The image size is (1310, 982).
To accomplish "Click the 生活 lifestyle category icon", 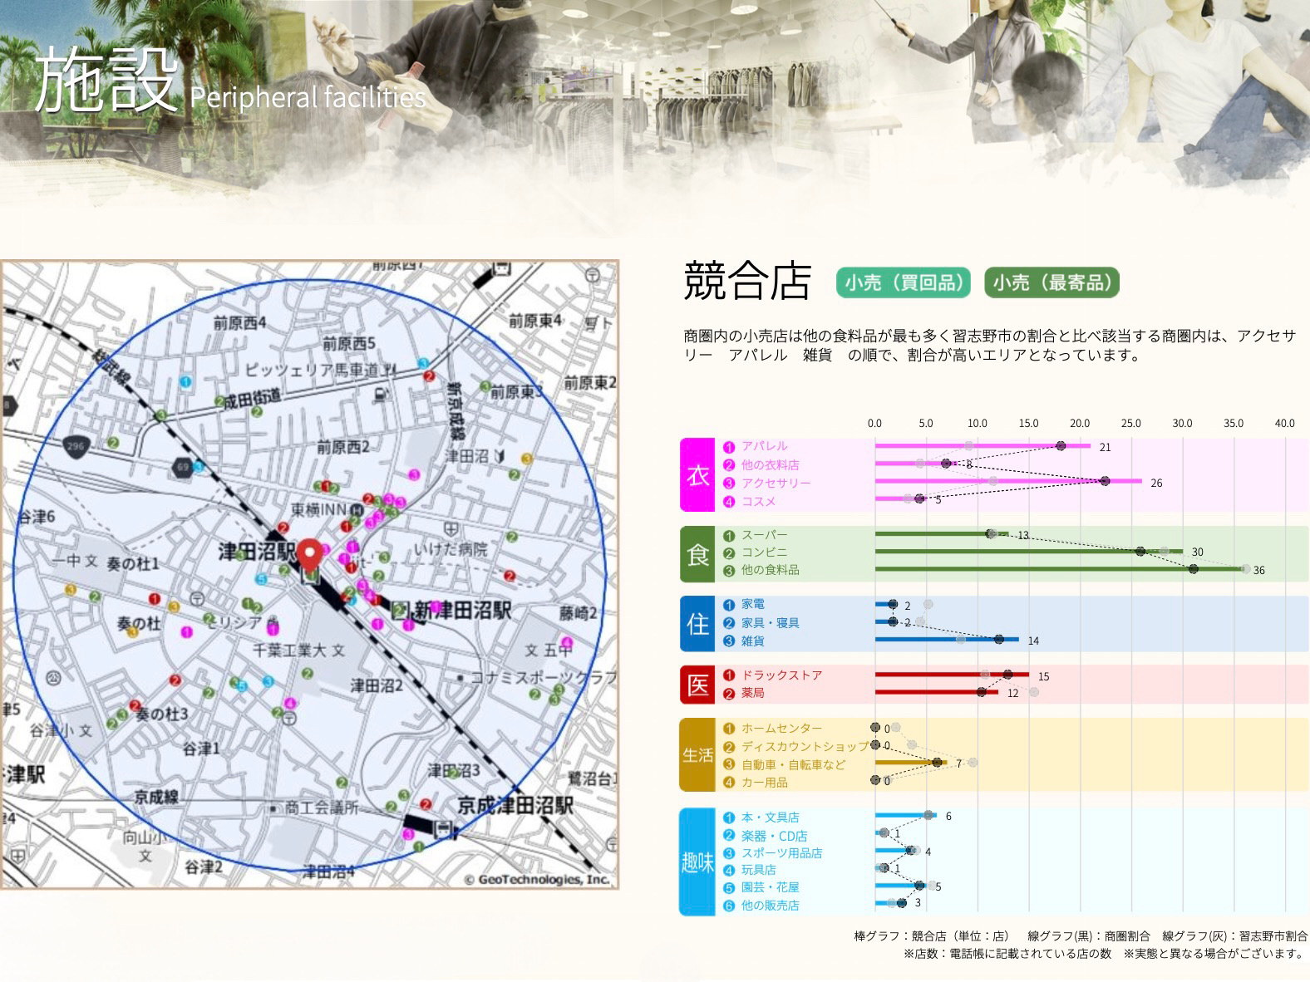I will pos(697,754).
